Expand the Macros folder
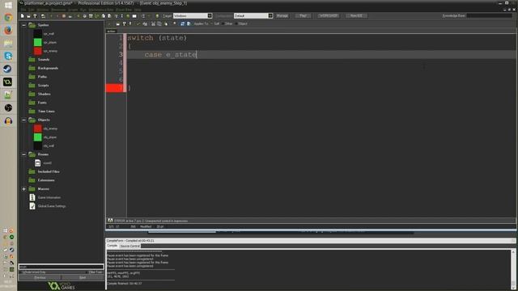The height and width of the screenshot is (291, 518). click(x=23, y=189)
